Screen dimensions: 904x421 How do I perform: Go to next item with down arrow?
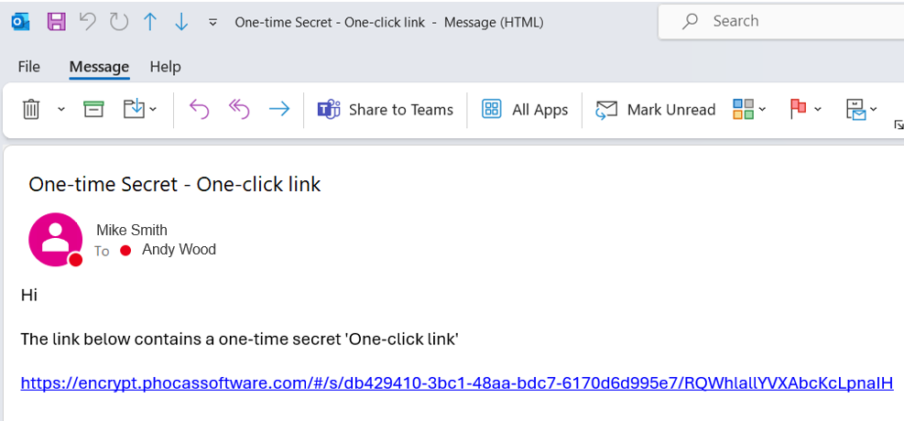click(181, 22)
